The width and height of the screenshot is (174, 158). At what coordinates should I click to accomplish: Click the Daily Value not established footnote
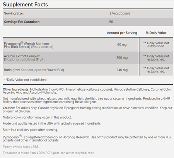26,80
